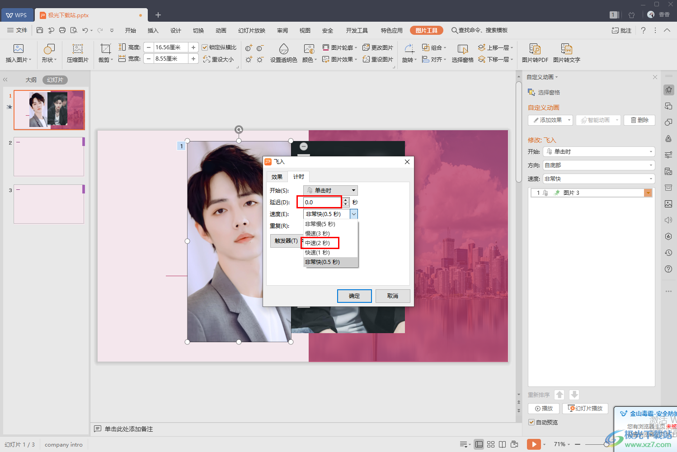This screenshot has width=677, height=452.
Task: Click the custom animation star icon in right sidebar
Action: (x=668, y=90)
